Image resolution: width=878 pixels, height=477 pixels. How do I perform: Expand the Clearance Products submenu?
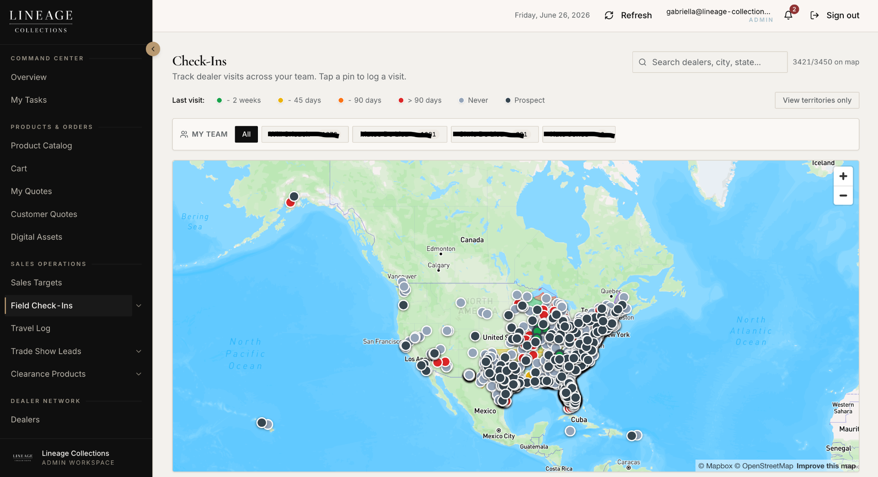point(139,374)
